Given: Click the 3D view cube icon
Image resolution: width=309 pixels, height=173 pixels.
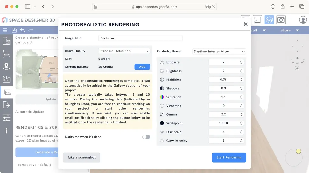Looking at the screenshot, I should click(x=269, y=20).
